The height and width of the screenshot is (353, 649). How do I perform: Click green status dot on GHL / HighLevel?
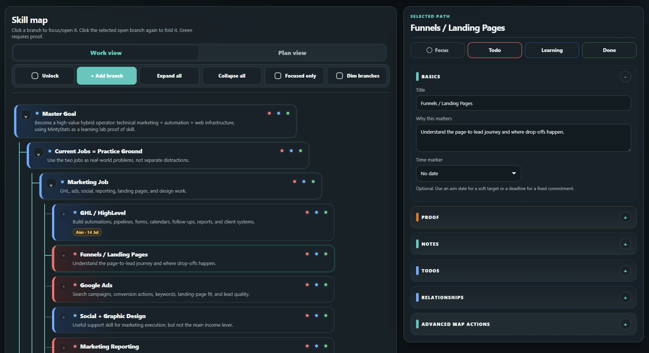point(326,212)
